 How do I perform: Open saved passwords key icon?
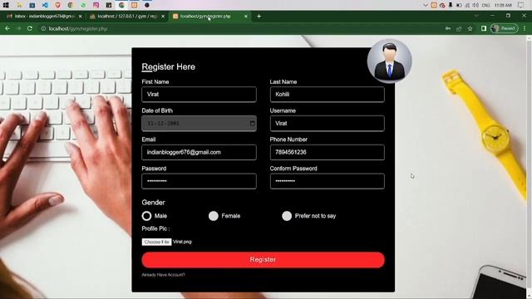[x=448, y=29]
